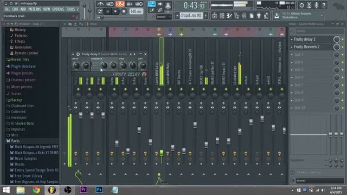Image resolution: width=347 pixels, height=195 pixels.
Task: Toggle the Mixer view icon in the toolbar
Action: click(x=244, y=16)
